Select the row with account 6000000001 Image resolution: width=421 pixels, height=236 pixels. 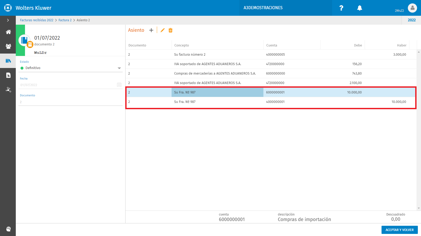(271, 92)
